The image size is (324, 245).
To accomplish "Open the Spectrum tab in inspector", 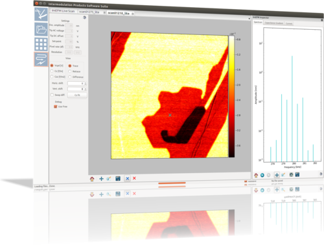I will [258, 22].
